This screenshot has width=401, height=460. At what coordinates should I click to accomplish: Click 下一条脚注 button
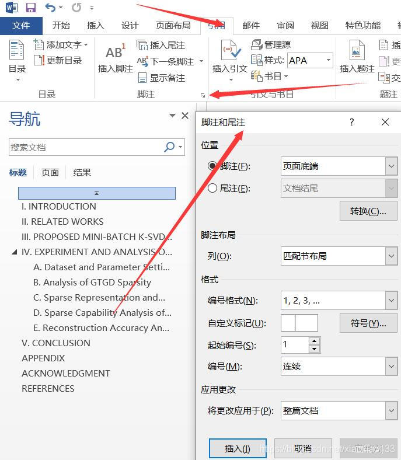pos(166,62)
